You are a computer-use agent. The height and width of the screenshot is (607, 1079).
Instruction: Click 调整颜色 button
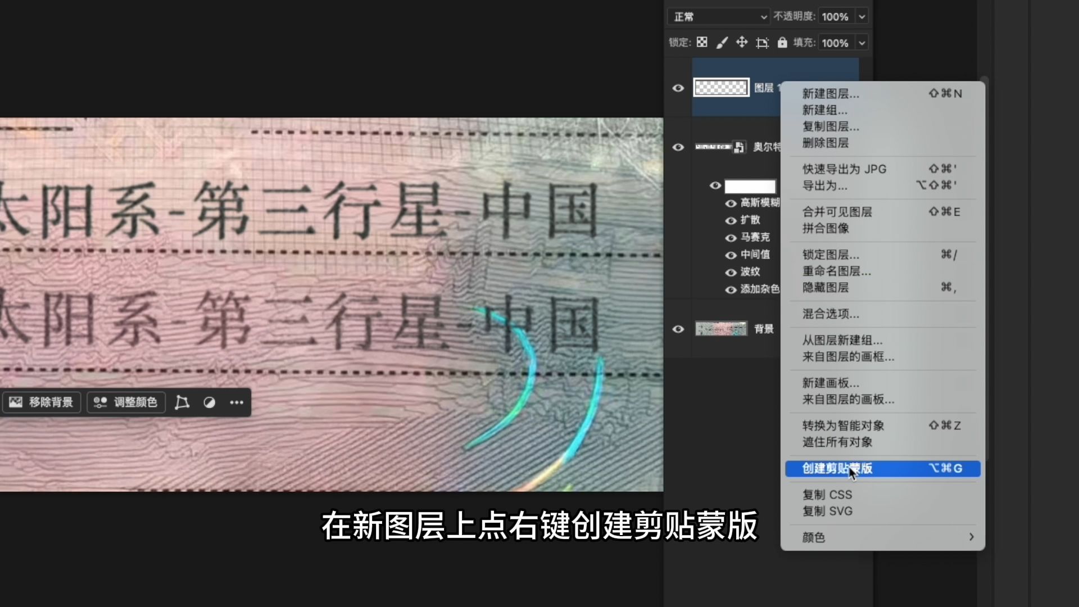[x=126, y=402]
